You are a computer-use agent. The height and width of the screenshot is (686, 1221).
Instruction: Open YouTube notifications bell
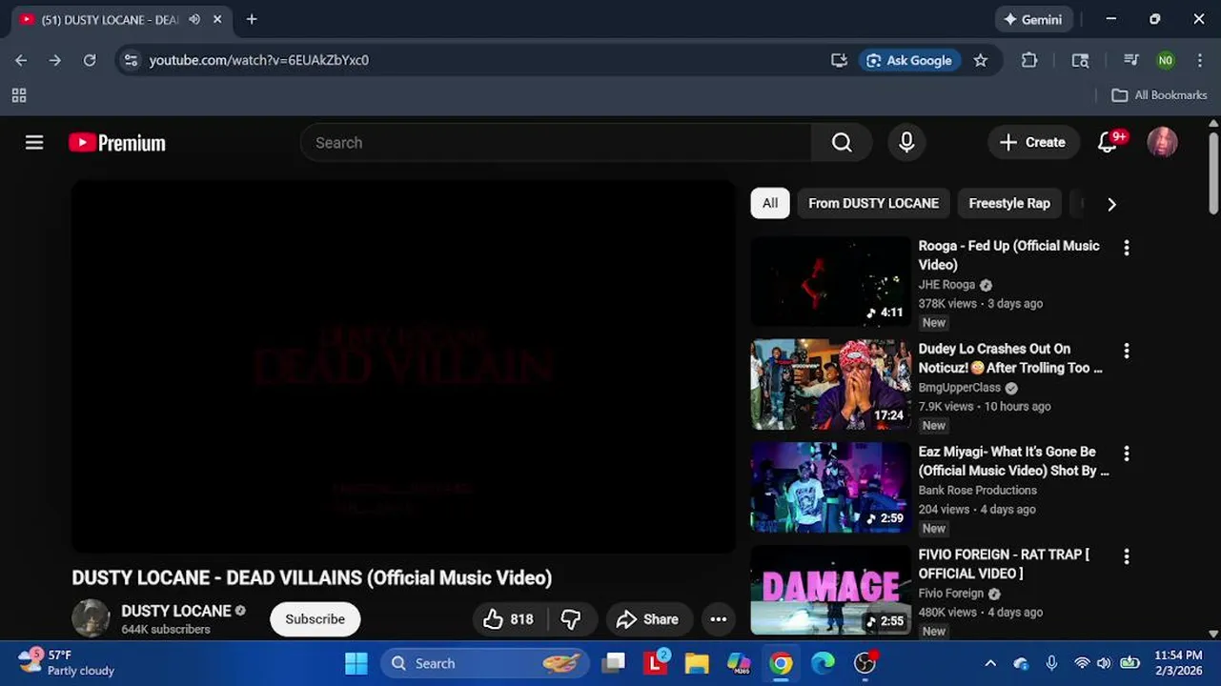coord(1108,143)
